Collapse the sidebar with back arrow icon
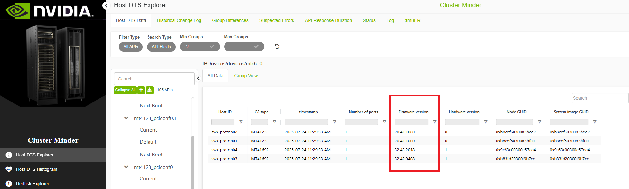The width and height of the screenshot is (629, 189). point(106,5)
